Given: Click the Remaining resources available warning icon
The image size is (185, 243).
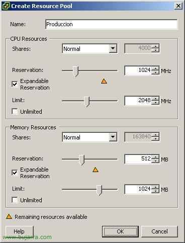Looking at the screenshot, I should coord(9,216).
